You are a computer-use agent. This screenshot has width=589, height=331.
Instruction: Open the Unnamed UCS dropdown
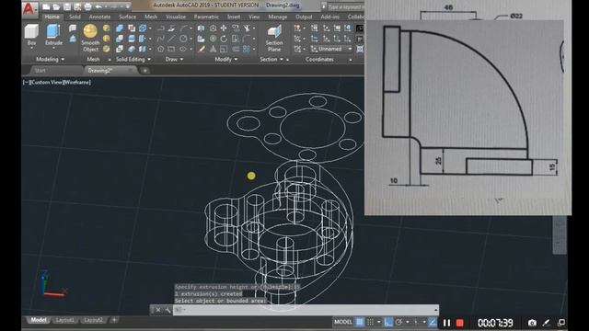point(330,49)
